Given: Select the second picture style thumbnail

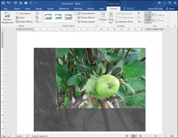Looking at the screenshot, I should (x=58, y=17).
